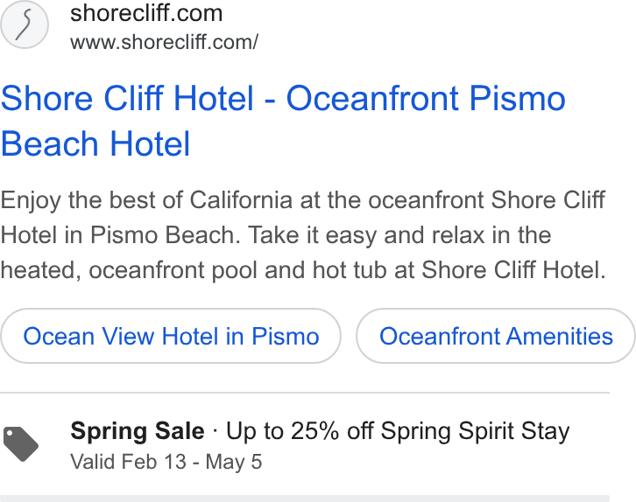Click the "Enjoy the best of California" description line
The image size is (636, 502).
click(x=302, y=200)
